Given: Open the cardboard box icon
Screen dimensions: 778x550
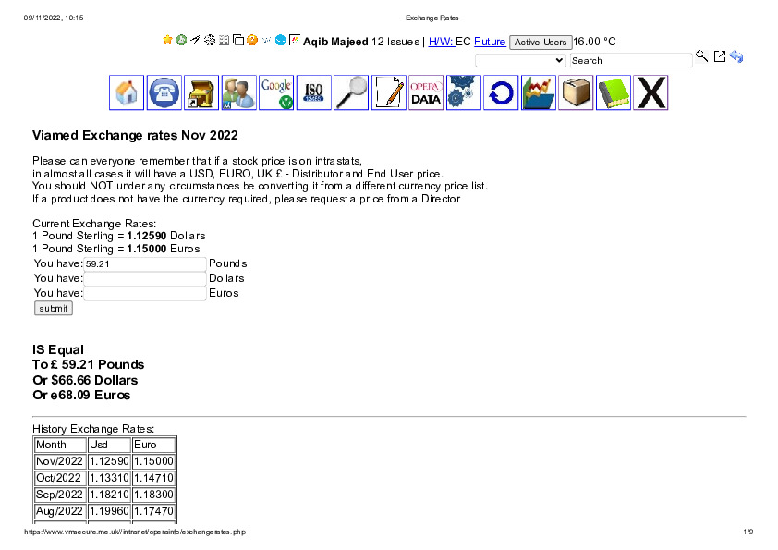Looking at the screenshot, I should 576,92.
